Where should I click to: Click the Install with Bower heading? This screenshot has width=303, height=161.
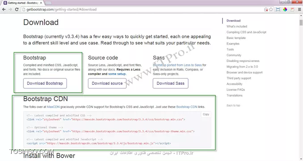(49, 156)
